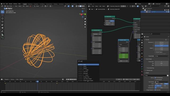The height and width of the screenshot is (96, 170).
Task: Click the viewport pan hand icon
Action: click(x=85, y=22)
